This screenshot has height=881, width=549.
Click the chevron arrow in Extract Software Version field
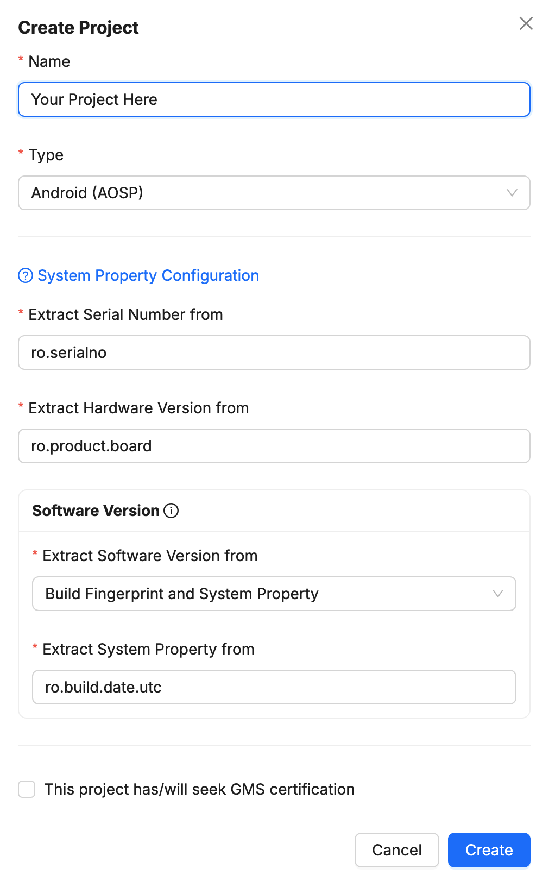pyautogui.click(x=497, y=594)
